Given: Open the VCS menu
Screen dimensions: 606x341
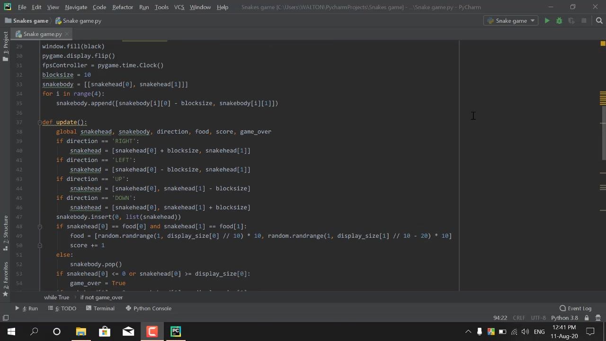Looking at the screenshot, I should (179, 7).
